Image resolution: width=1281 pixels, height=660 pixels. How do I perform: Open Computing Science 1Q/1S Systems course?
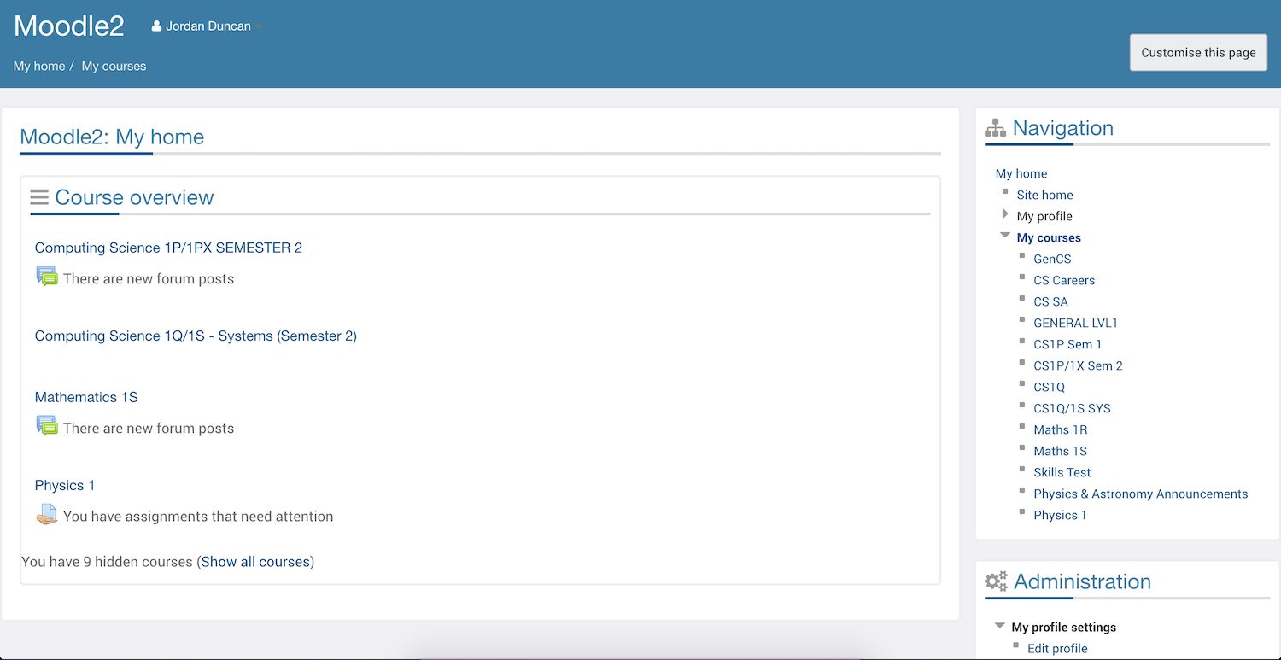(x=196, y=336)
